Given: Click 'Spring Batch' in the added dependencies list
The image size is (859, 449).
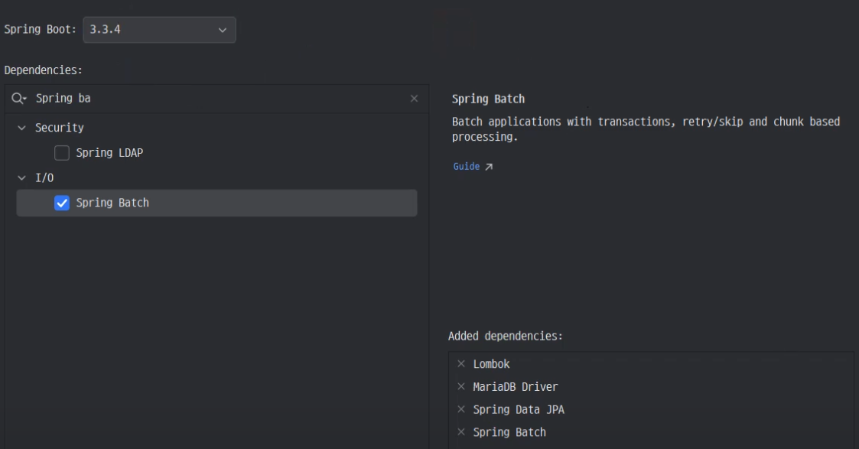Looking at the screenshot, I should [x=509, y=433].
